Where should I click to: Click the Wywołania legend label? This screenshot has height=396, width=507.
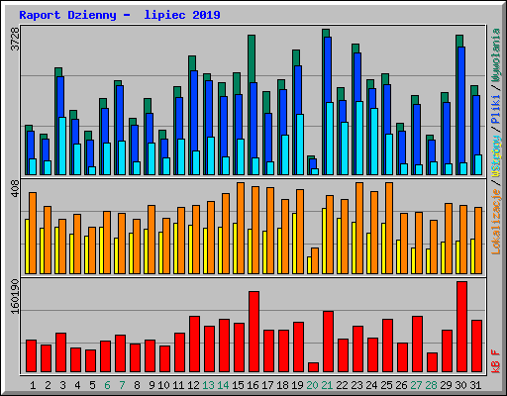(496, 55)
